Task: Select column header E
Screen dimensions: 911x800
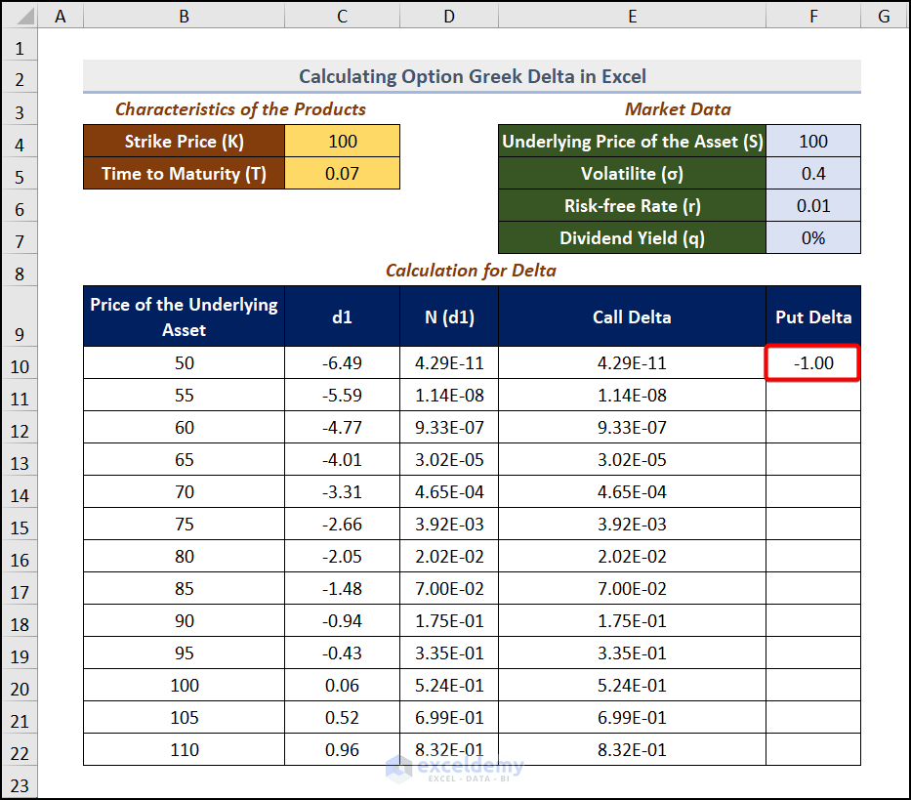Action: pos(632,16)
